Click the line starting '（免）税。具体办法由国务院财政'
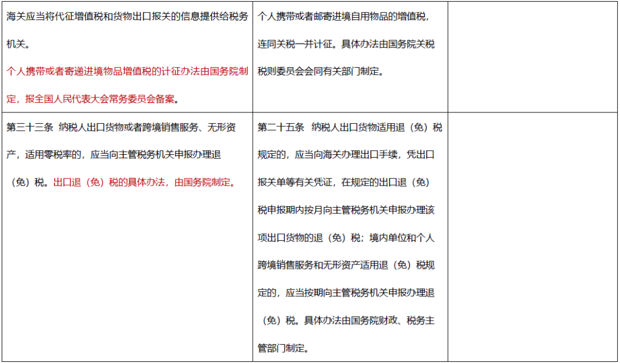This screenshot has height=363, width=620. click(x=348, y=321)
